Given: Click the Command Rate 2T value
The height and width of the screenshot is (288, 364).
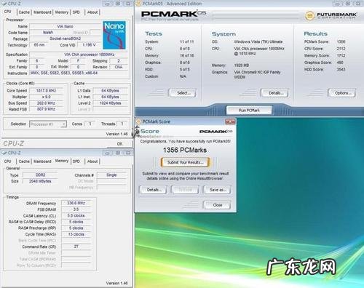Looking at the screenshot, I should pos(76,247).
